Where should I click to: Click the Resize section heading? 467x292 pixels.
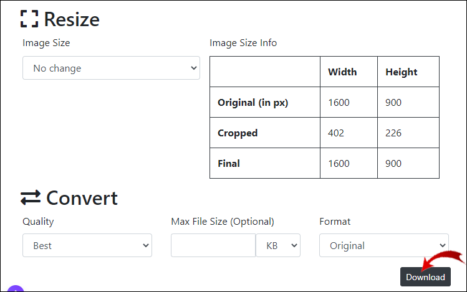point(72,19)
